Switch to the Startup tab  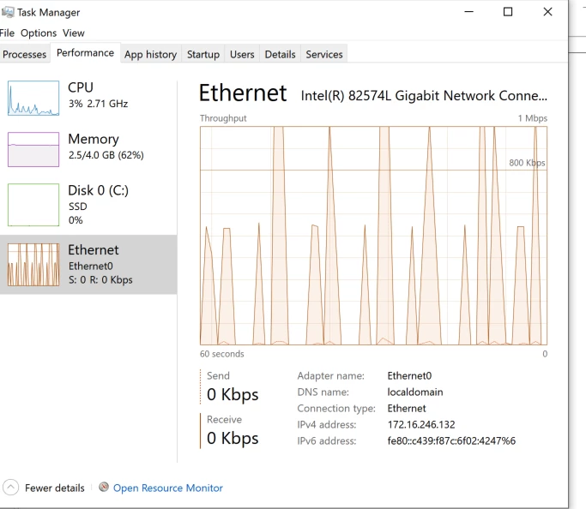(203, 54)
